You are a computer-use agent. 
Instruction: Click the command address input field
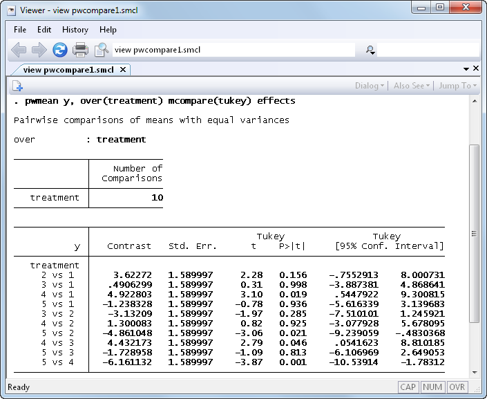[233, 50]
